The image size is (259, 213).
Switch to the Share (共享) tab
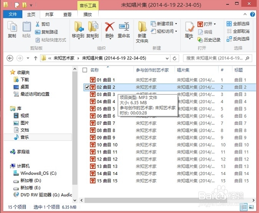[x=49, y=15]
